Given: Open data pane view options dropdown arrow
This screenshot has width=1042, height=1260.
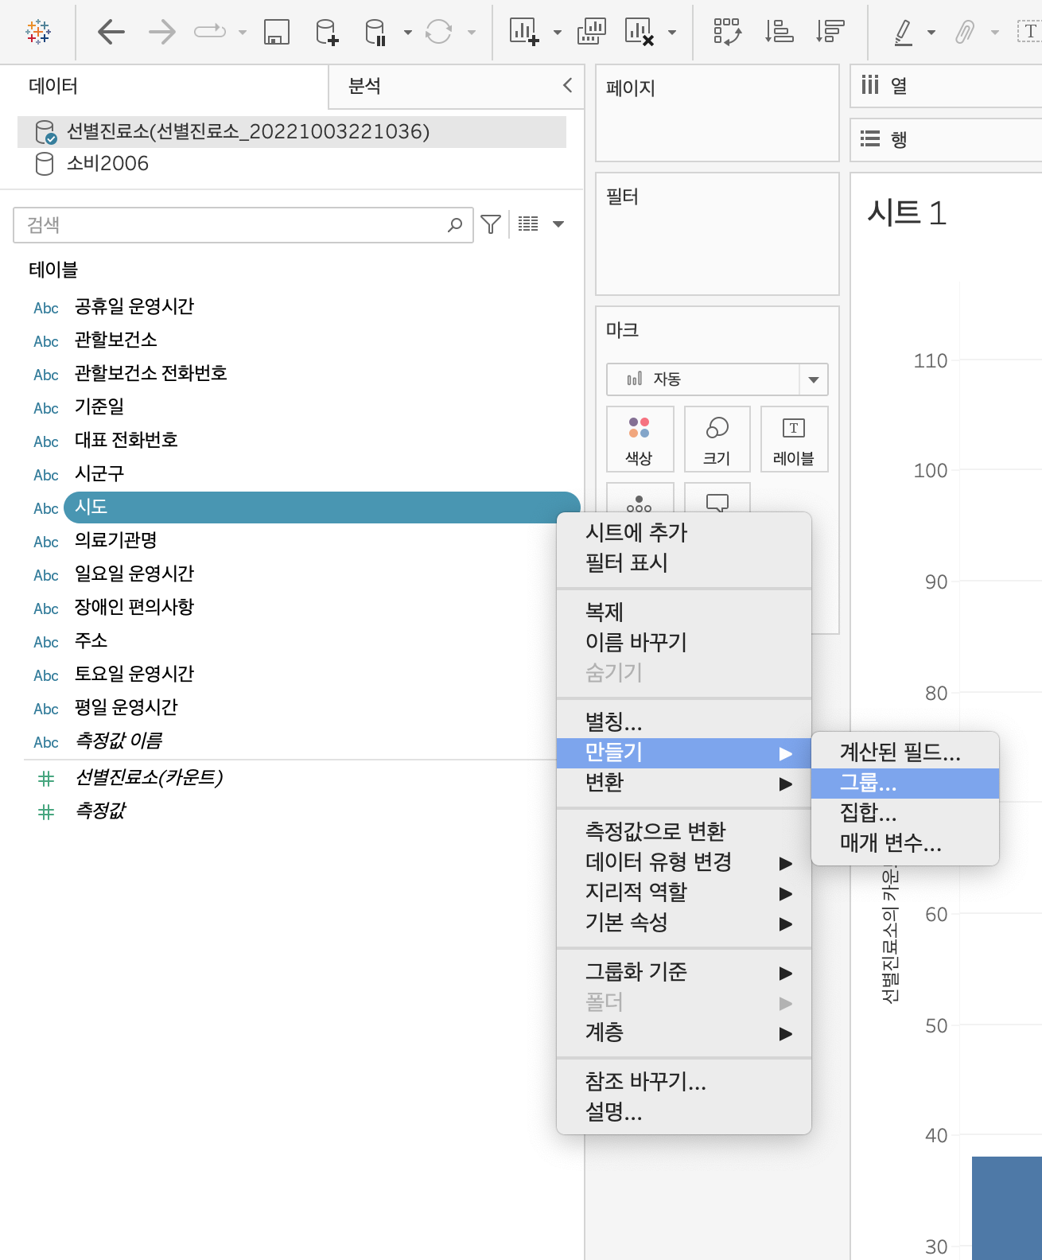Looking at the screenshot, I should pyautogui.click(x=558, y=224).
